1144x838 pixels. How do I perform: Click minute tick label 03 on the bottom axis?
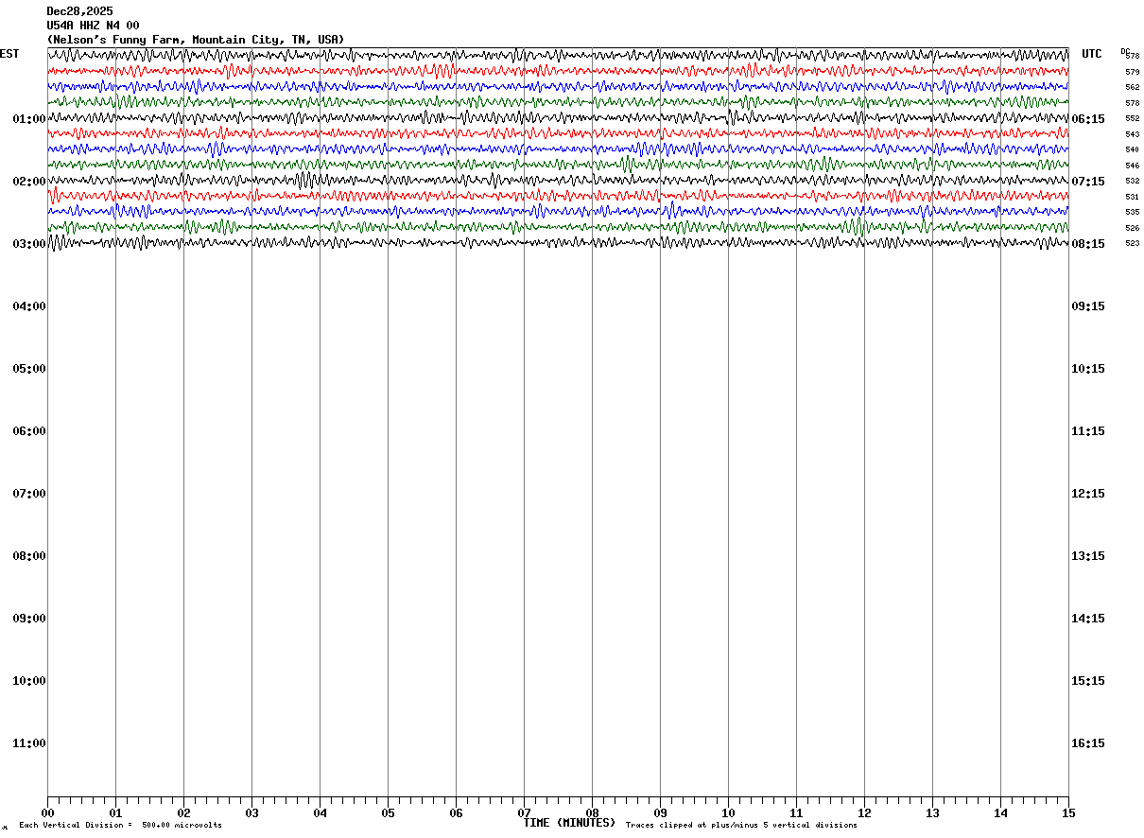[251, 813]
